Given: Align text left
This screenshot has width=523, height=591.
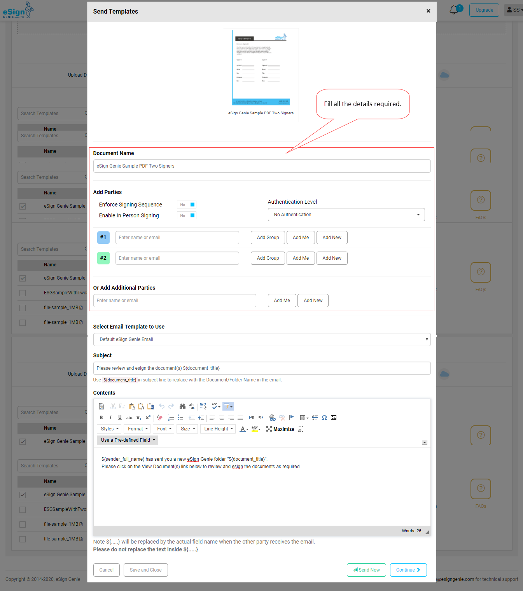Looking at the screenshot, I should click(x=212, y=418).
